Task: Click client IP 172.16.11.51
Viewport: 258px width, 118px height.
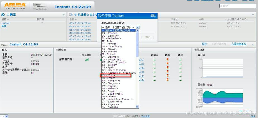Action: 178,26
